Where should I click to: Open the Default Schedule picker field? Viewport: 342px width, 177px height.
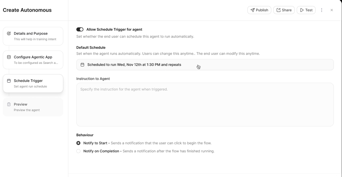[205, 65]
